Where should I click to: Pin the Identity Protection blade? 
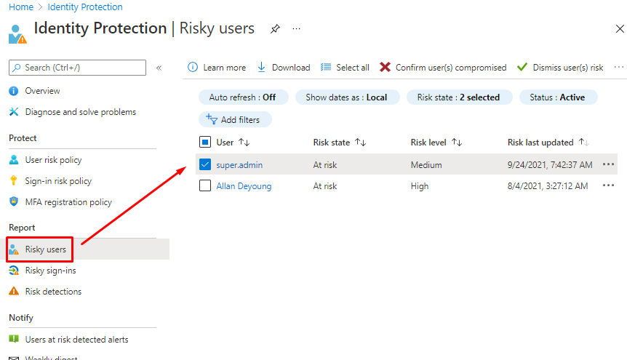(275, 29)
